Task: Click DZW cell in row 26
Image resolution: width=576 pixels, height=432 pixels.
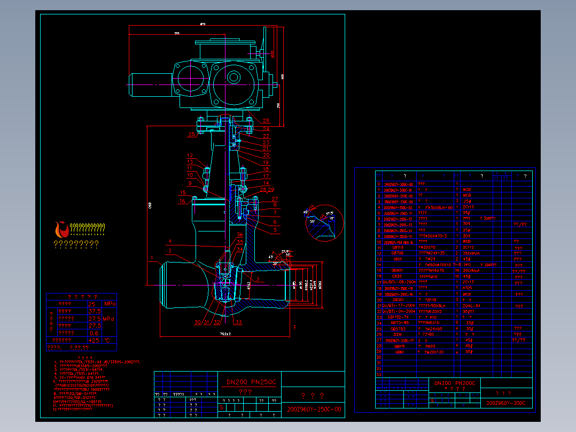Action: pyautogui.click(x=398, y=335)
